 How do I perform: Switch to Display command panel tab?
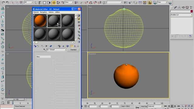(187, 8)
